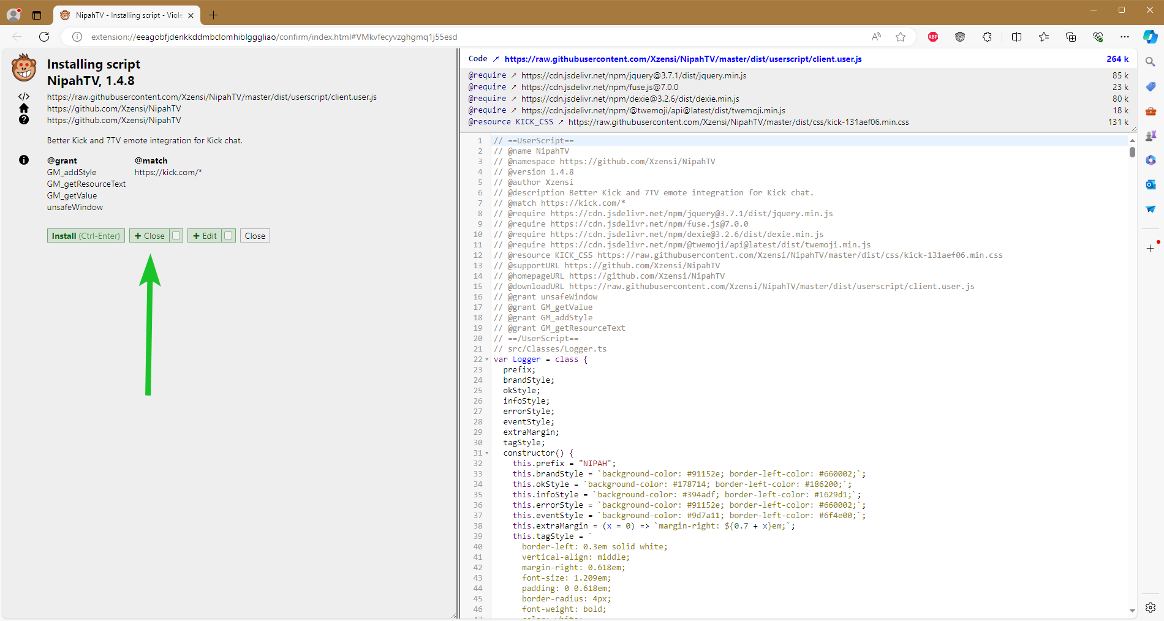The height and width of the screenshot is (621, 1164).
Task: Open fuse.js@7.0.0 require link
Action: [x=600, y=87]
